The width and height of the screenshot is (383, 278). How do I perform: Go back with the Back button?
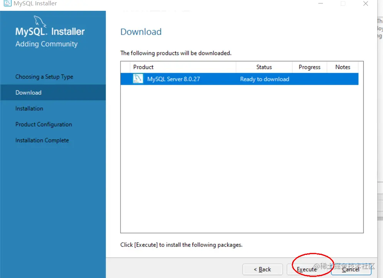(x=263, y=269)
